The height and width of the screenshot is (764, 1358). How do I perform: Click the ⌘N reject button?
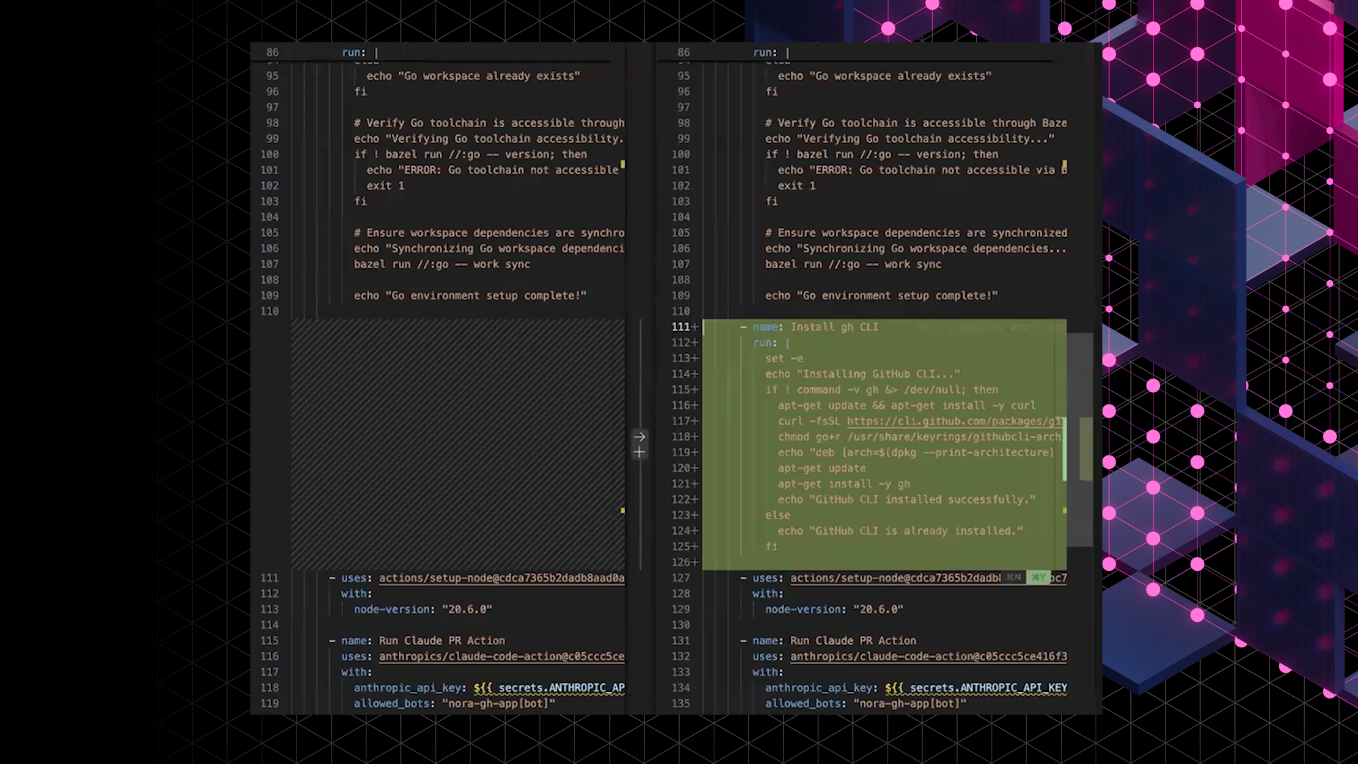click(1014, 577)
